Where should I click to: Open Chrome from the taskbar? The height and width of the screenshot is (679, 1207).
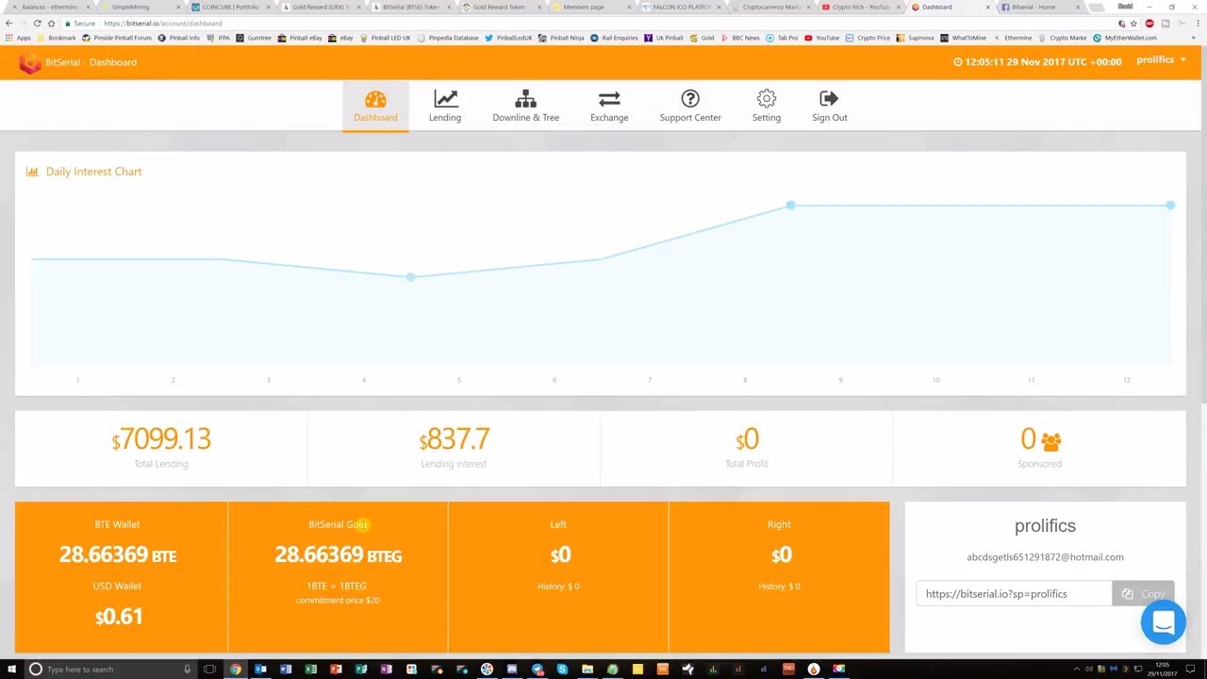coord(235,669)
